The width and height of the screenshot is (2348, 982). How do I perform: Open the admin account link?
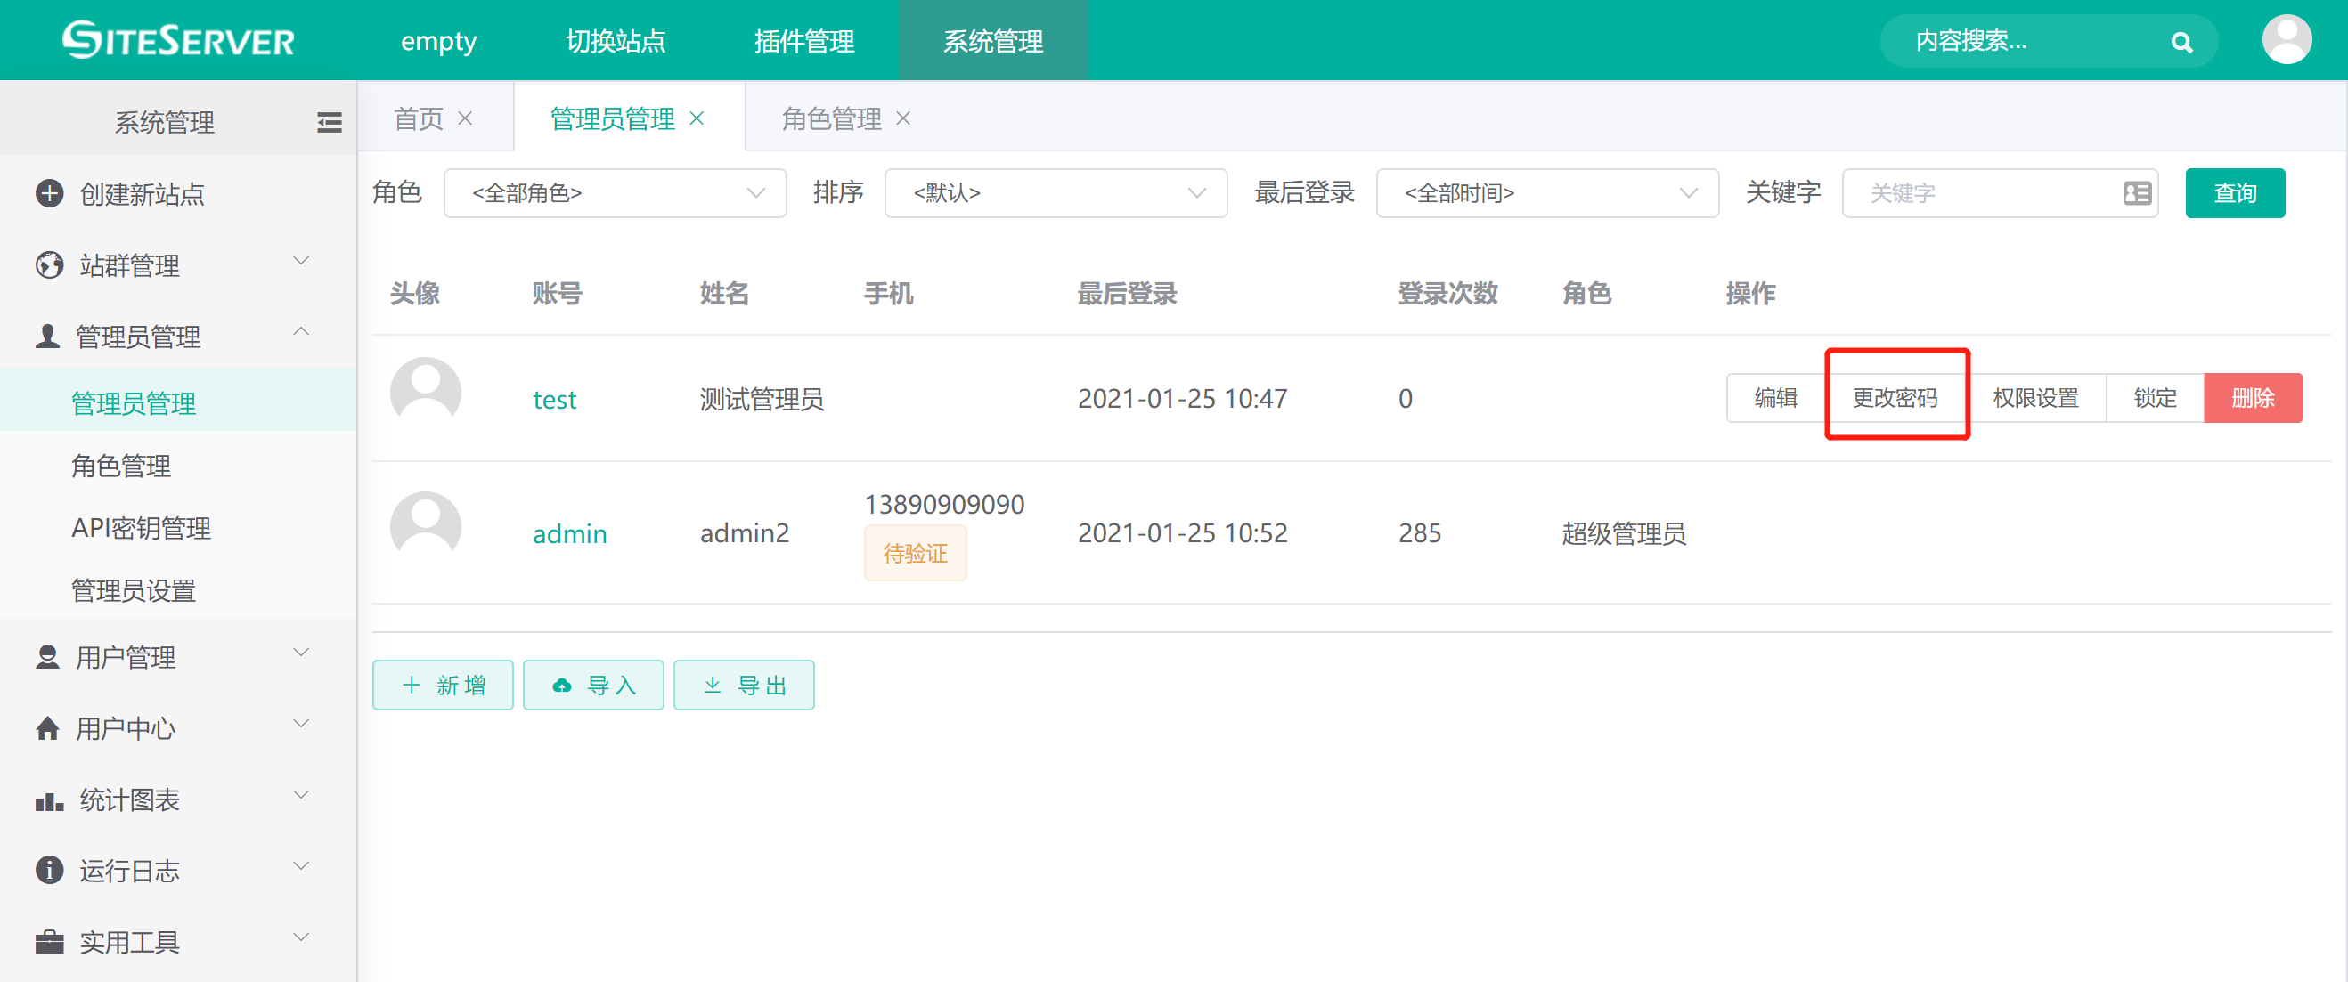coord(570,533)
